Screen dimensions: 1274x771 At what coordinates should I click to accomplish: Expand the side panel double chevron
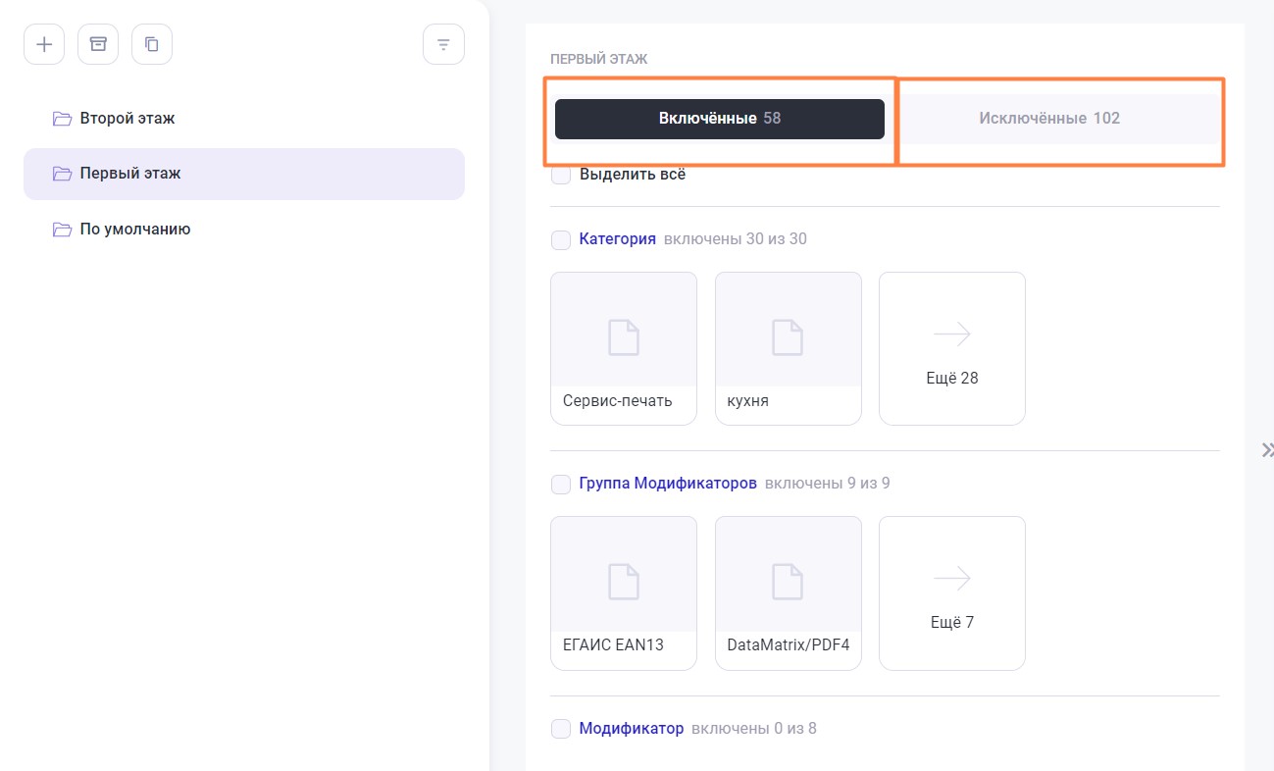(1267, 450)
